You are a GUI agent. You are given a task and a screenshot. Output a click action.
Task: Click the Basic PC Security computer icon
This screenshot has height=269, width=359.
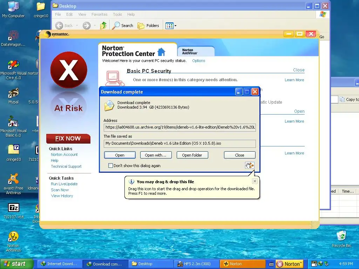(x=115, y=78)
